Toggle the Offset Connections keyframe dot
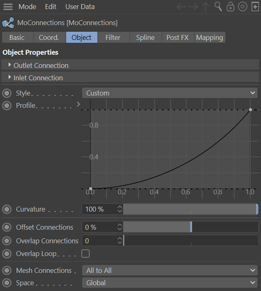261x291 pixels. (x=7, y=227)
